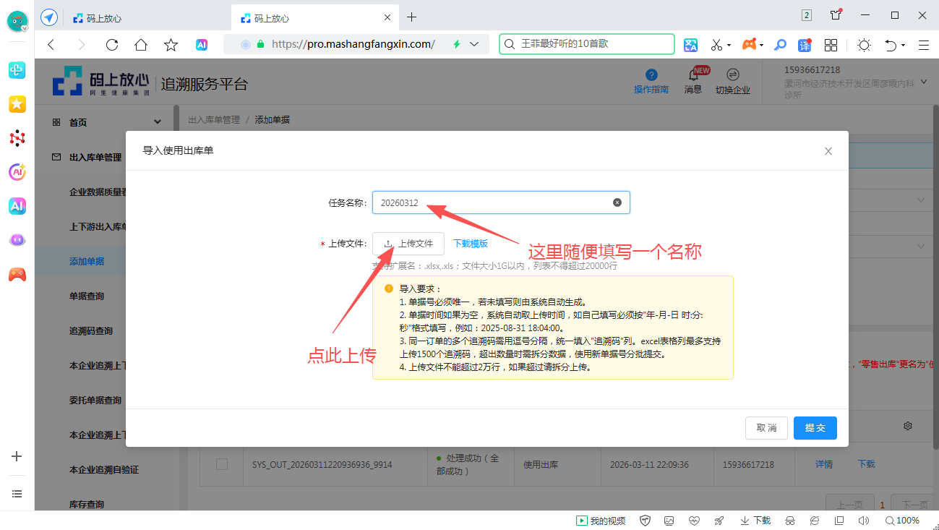The image size is (939, 530).
Task: Open the operation guide help icon
Action: pyautogui.click(x=651, y=75)
